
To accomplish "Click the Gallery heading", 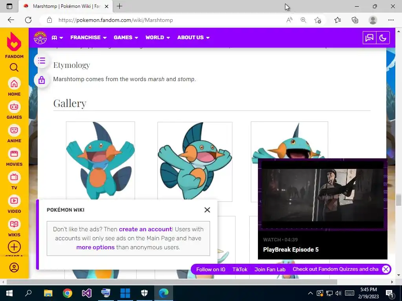I will (70, 103).
